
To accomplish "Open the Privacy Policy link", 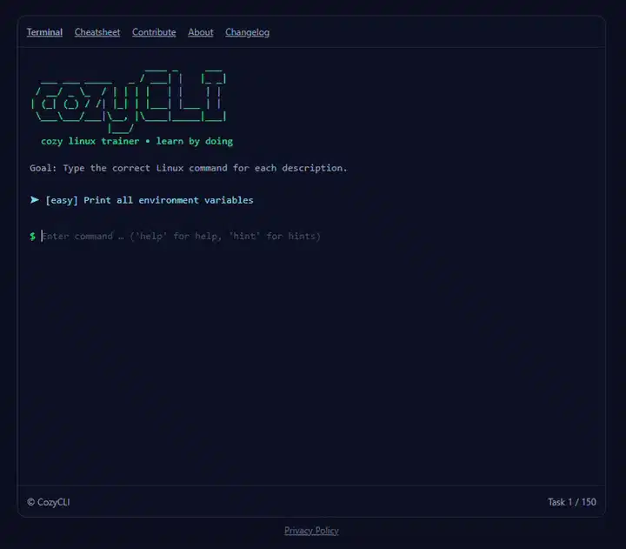I will click(x=311, y=531).
